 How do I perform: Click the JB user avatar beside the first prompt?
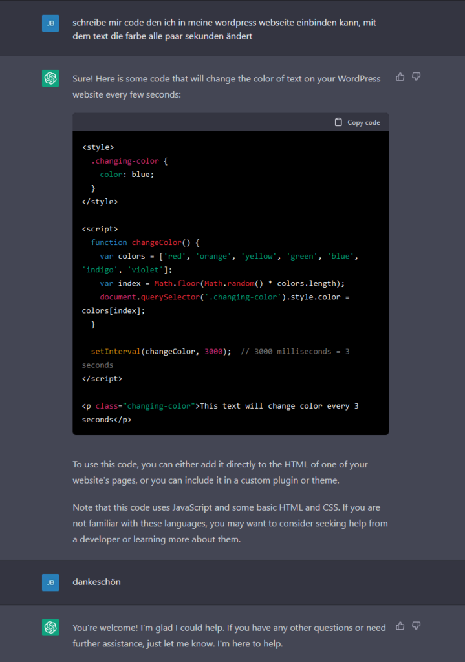tap(50, 23)
